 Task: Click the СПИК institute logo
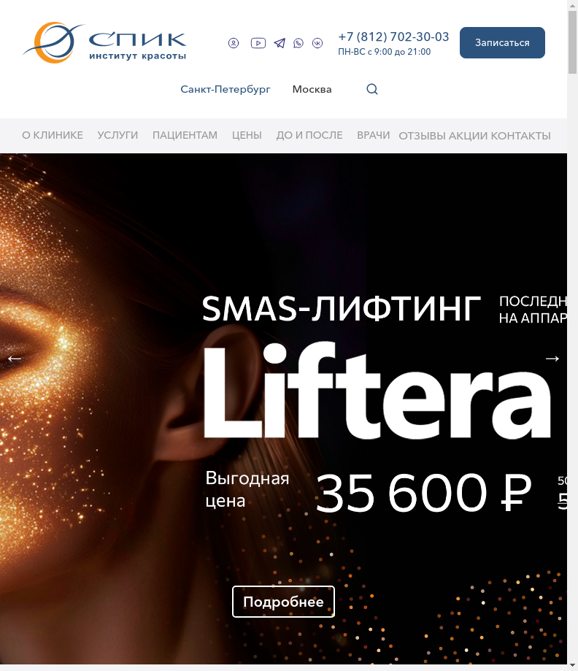[105, 43]
